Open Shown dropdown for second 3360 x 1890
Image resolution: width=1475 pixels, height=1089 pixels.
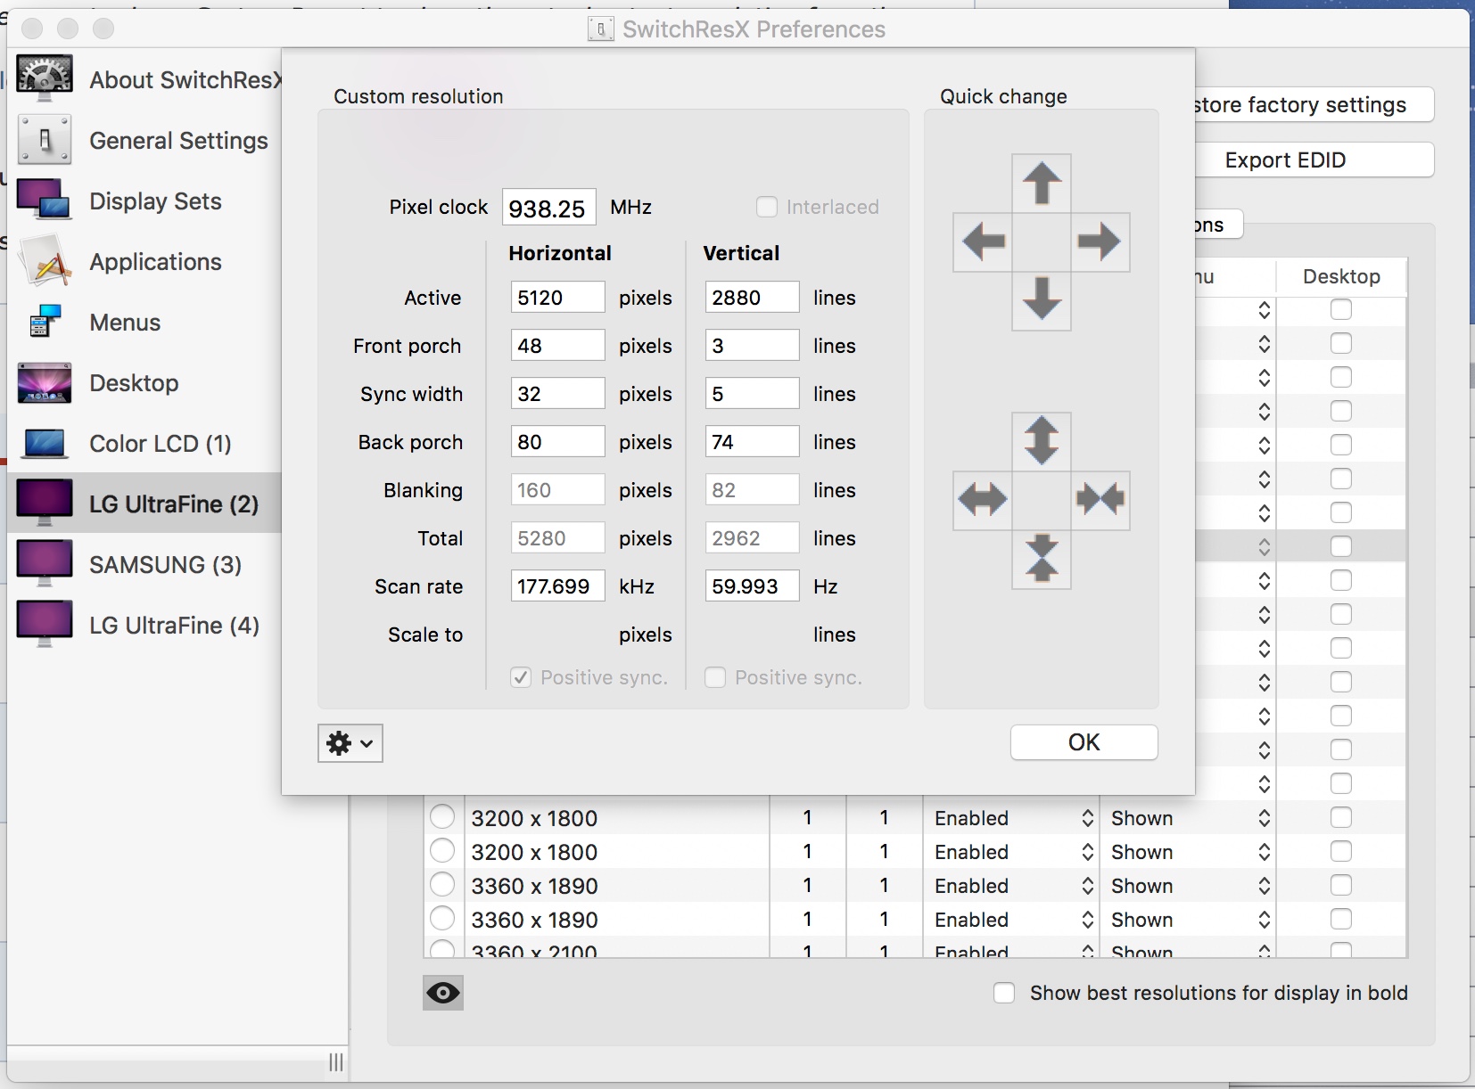point(1190,920)
